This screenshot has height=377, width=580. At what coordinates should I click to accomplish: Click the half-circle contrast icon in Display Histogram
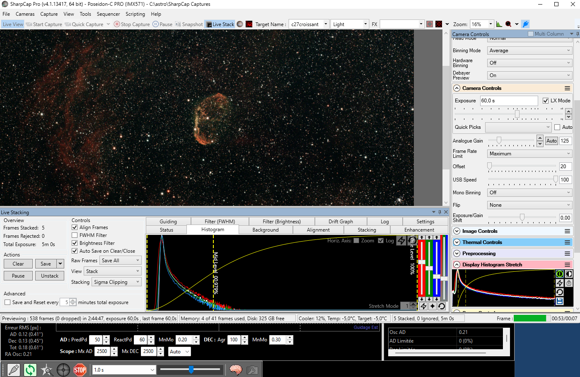[x=569, y=274]
